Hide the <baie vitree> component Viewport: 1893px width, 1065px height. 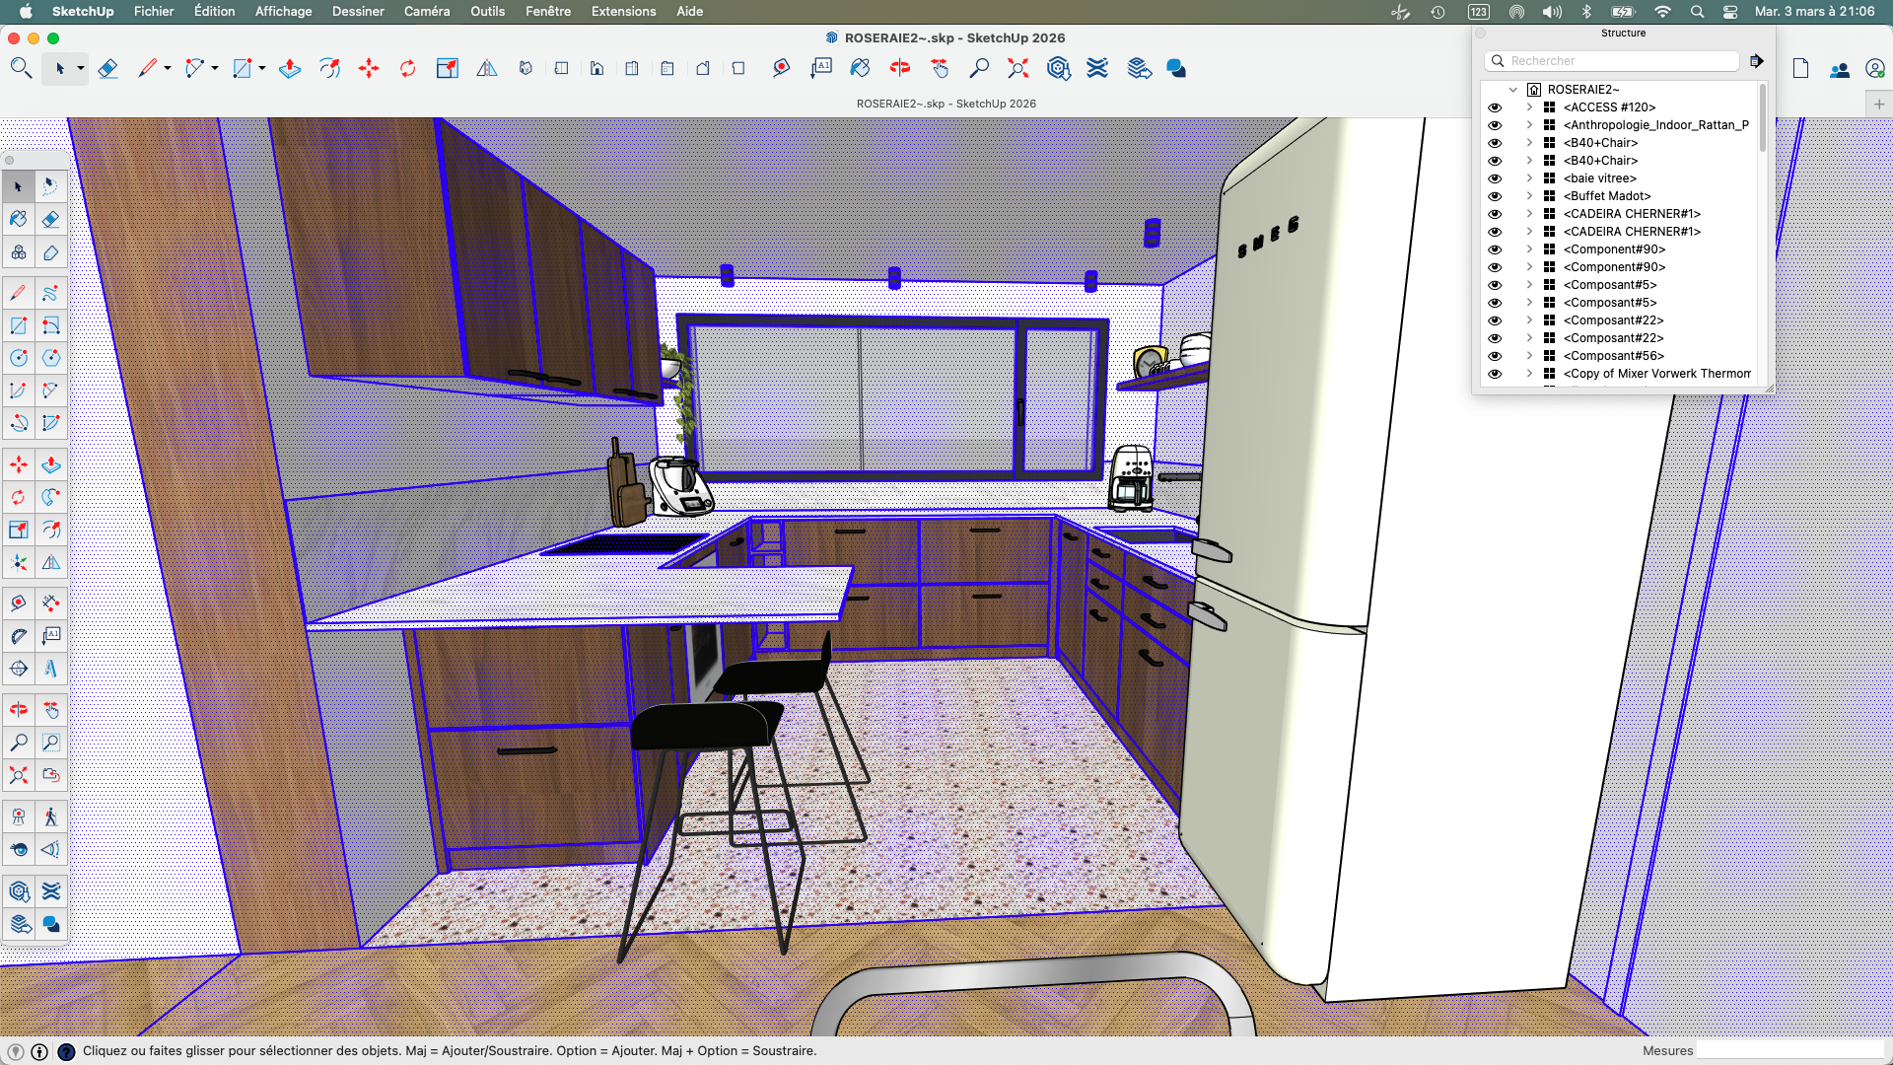(1495, 178)
